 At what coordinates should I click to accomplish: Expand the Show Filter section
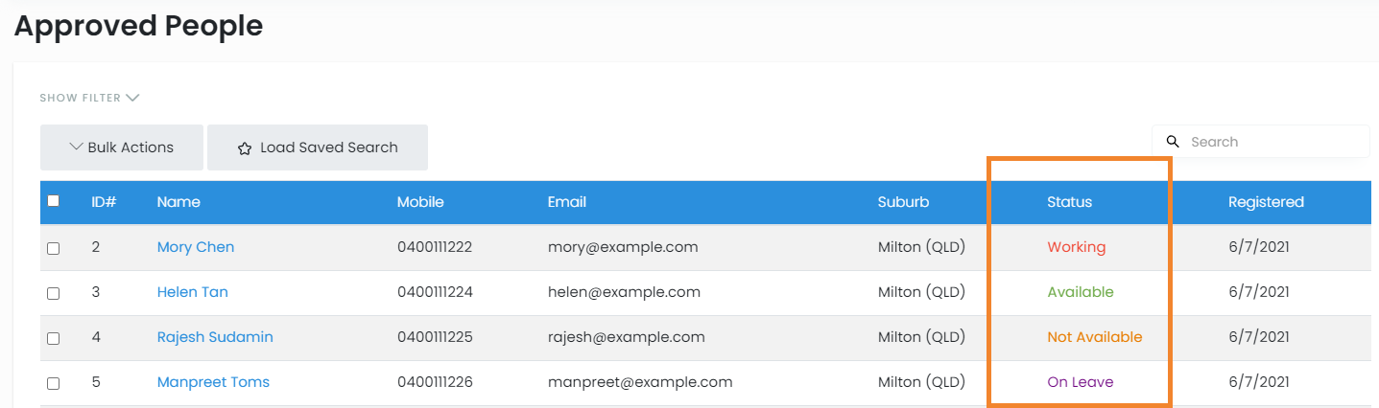[x=89, y=98]
